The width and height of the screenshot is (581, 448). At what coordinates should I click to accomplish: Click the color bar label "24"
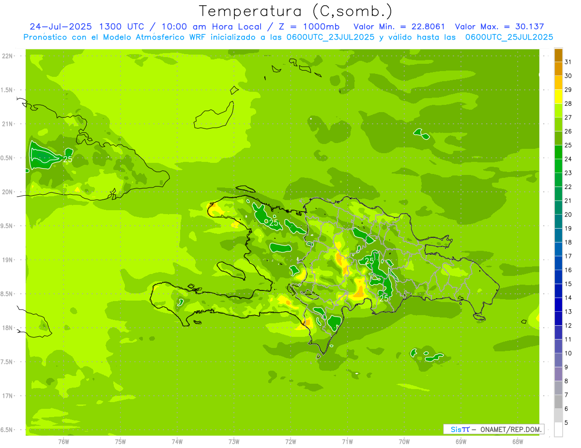[x=568, y=159]
